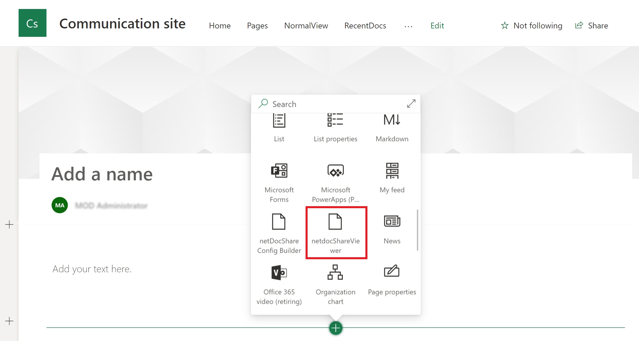Click the Add a name page title

(102, 174)
